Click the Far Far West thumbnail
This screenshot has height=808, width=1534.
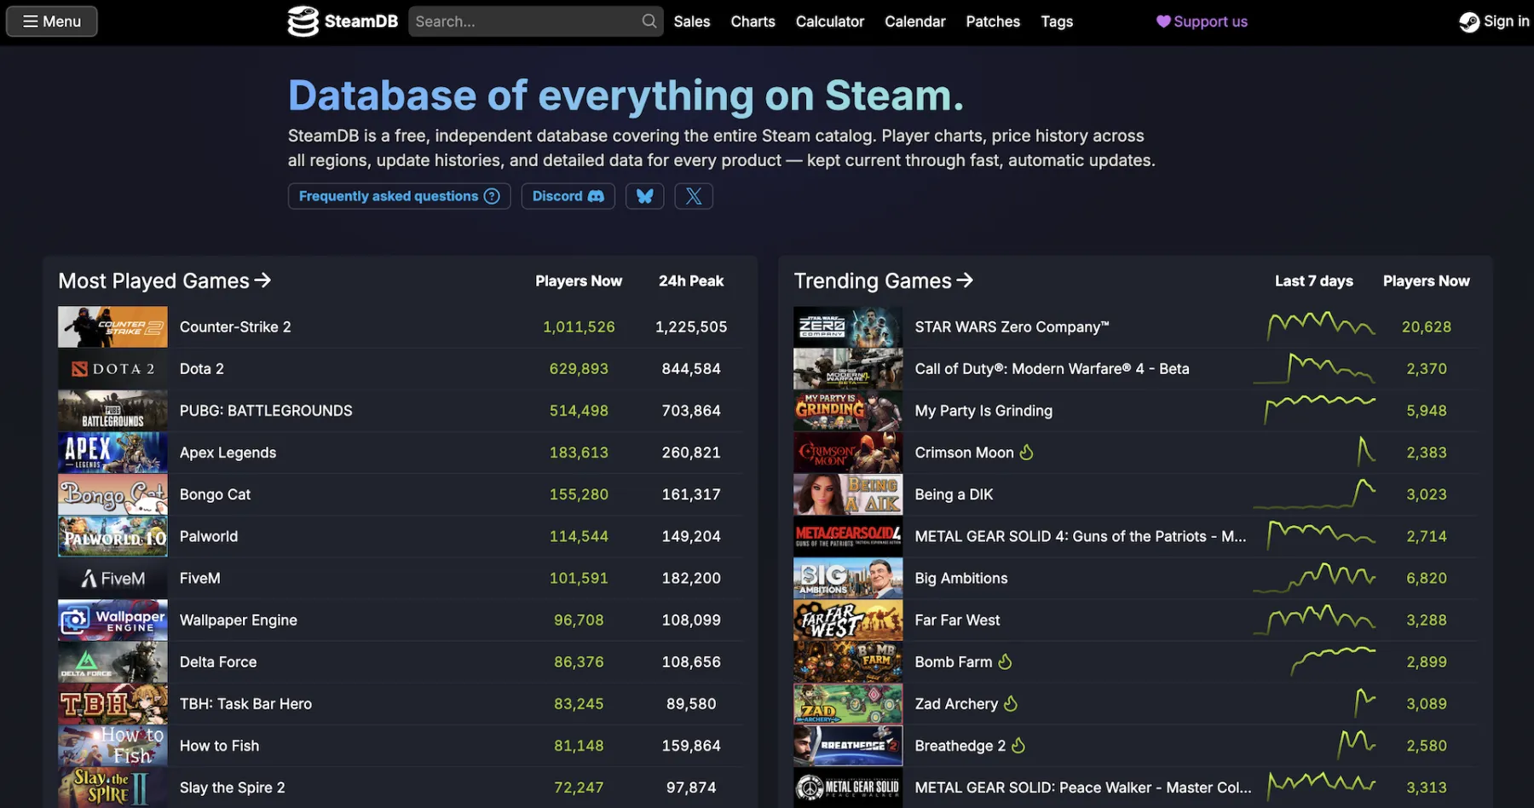pyautogui.click(x=848, y=620)
